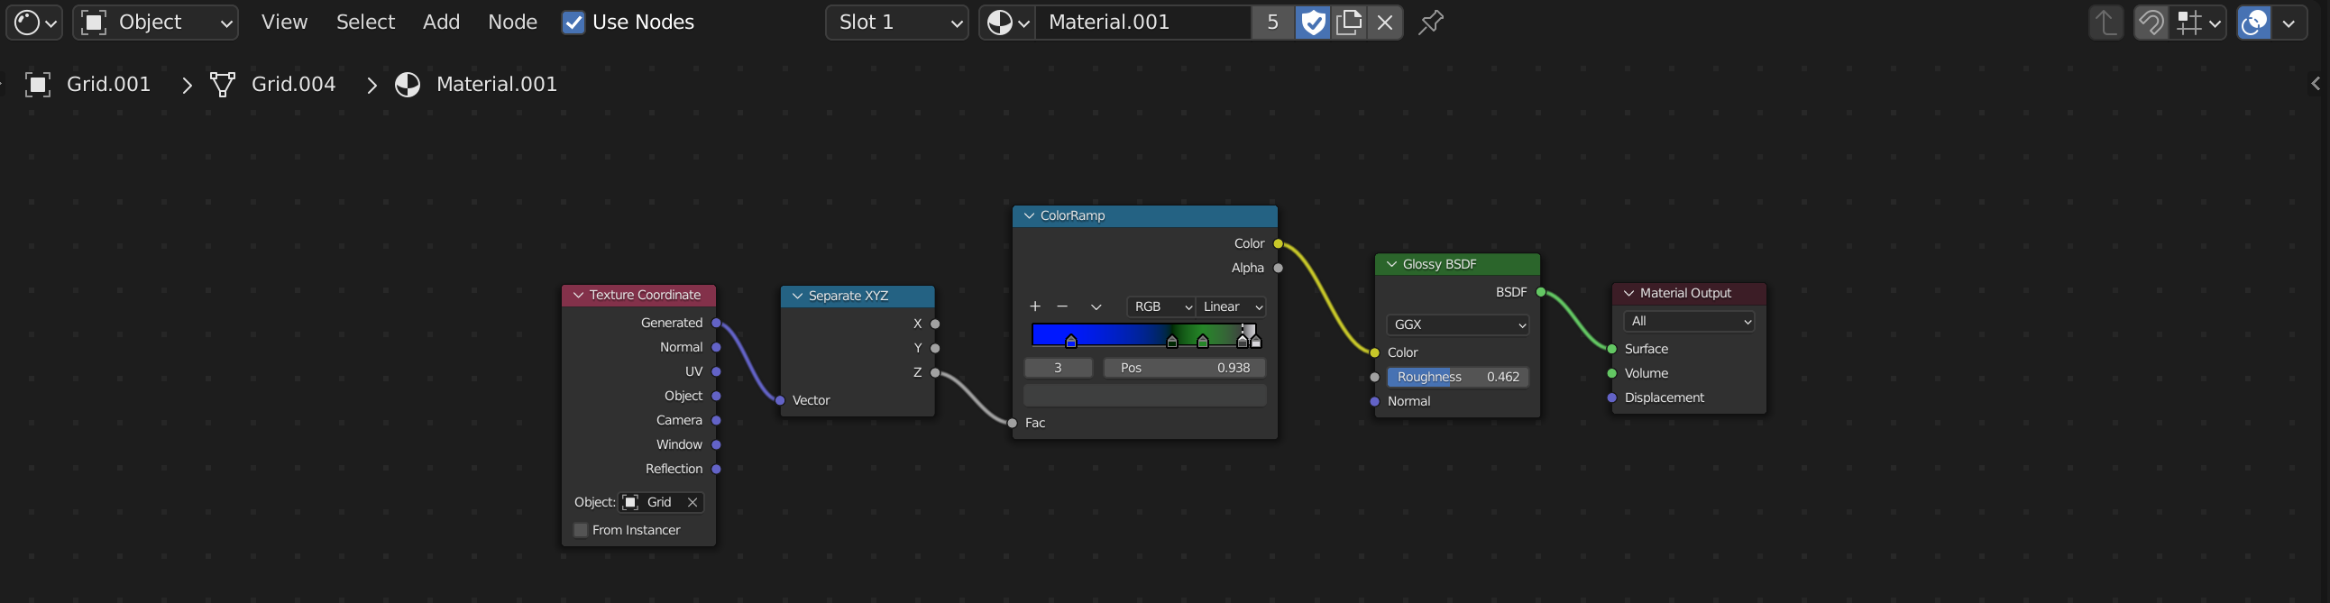2330x603 pixels.
Task: Unlink material with the X icon
Action: [x=1385, y=22]
